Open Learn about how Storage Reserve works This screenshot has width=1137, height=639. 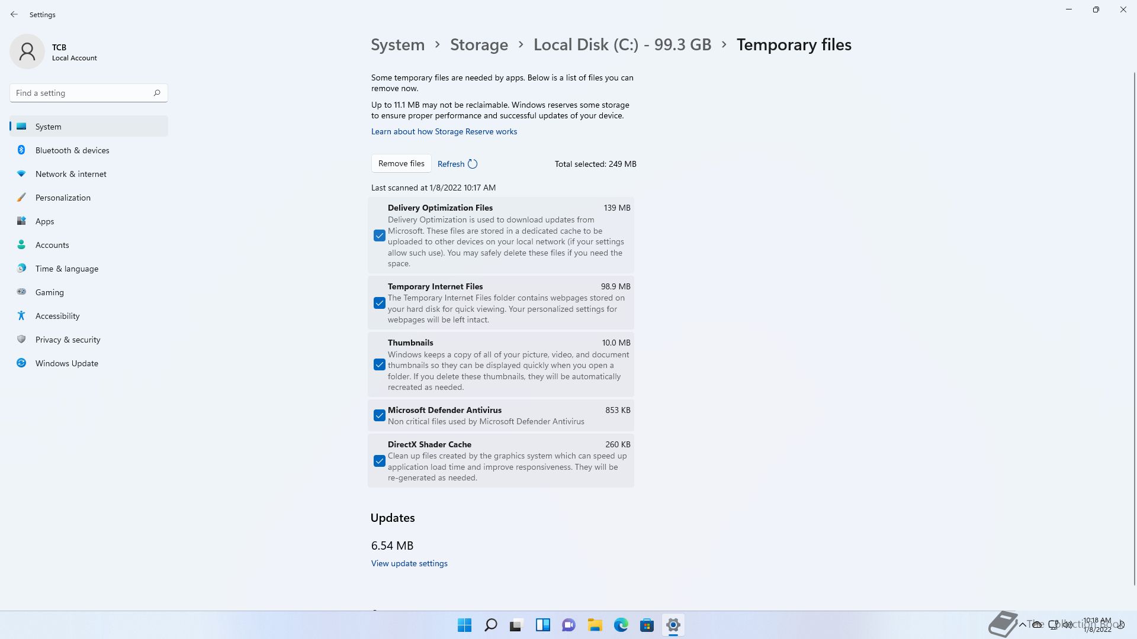444,131
